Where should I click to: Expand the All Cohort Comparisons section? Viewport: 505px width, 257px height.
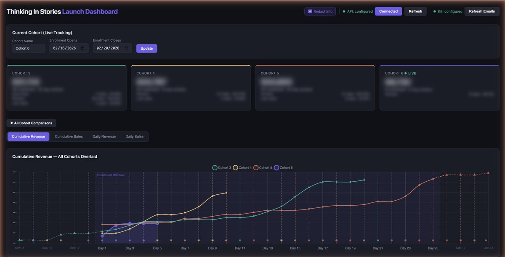(x=32, y=123)
